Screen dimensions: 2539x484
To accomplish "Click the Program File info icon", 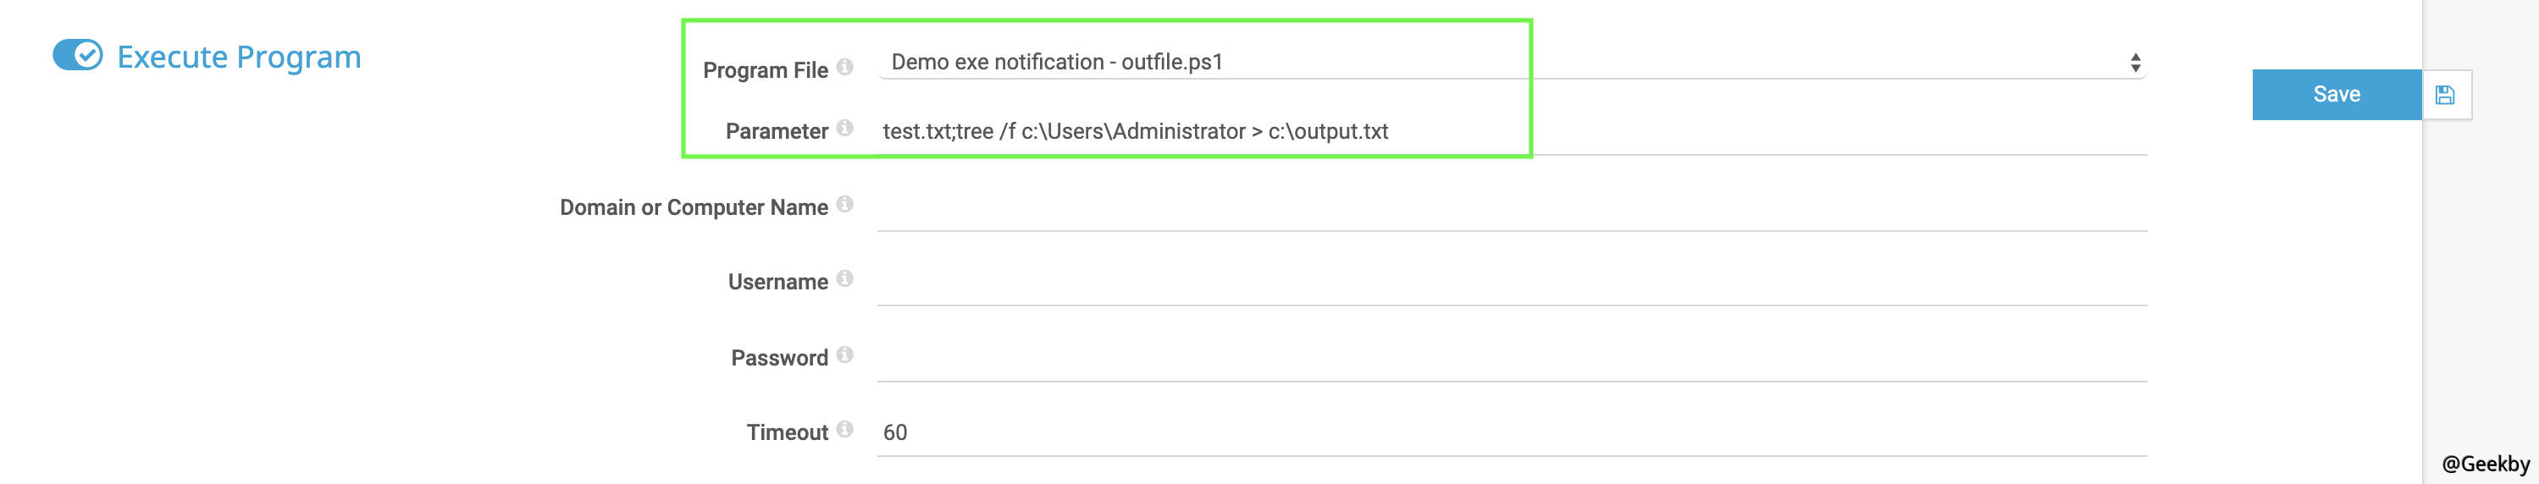I will click(x=844, y=67).
